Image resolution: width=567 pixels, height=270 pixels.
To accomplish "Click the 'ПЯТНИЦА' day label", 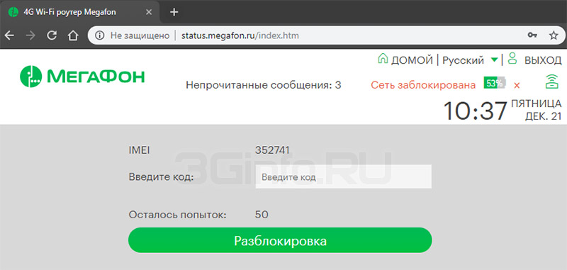I will (x=536, y=104).
